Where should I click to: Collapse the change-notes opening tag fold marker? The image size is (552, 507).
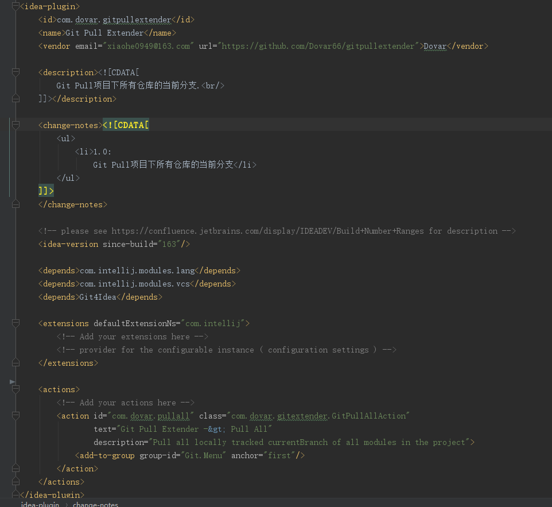pyautogui.click(x=15, y=125)
